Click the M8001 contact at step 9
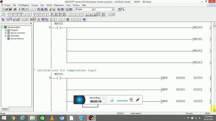This screenshot has width=216, height=121. tap(59, 78)
